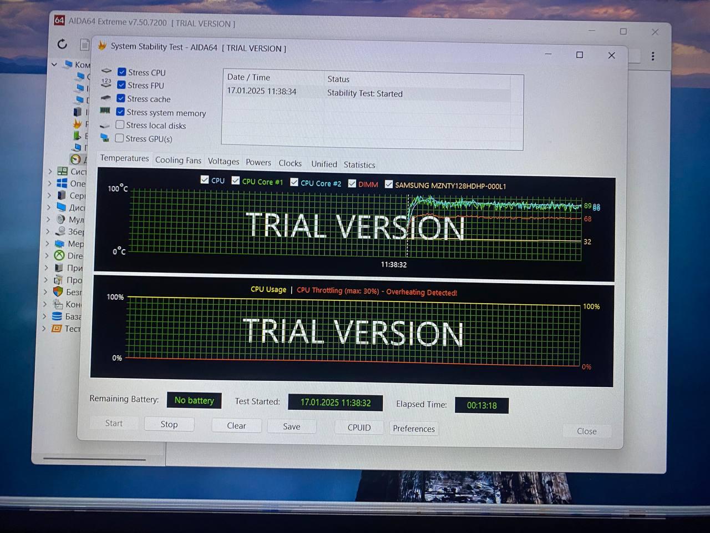
Task: Switch to the Cooling Fans tab
Action: coord(178,160)
